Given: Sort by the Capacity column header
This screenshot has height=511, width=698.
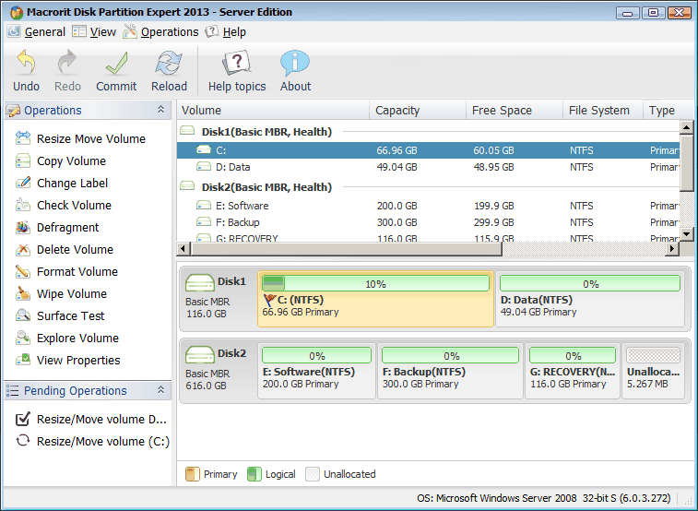Looking at the screenshot, I should point(418,111).
